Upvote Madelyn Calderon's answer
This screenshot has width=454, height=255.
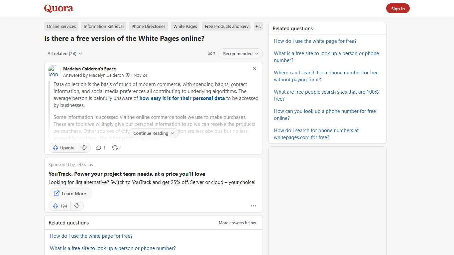click(63, 148)
